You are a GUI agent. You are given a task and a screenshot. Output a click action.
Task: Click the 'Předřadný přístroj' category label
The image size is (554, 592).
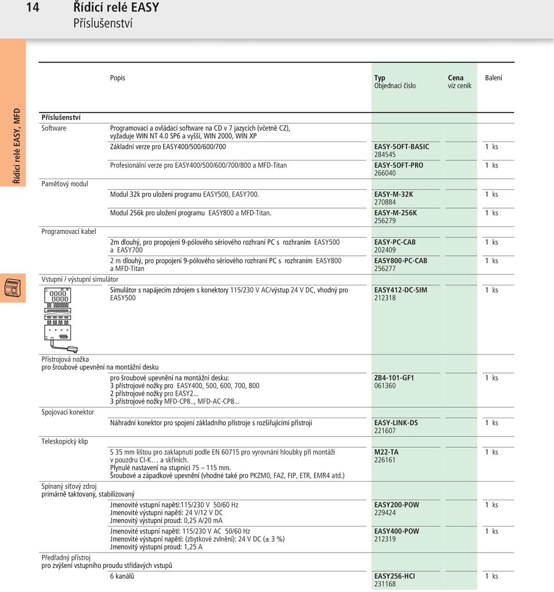(x=66, y=557)
